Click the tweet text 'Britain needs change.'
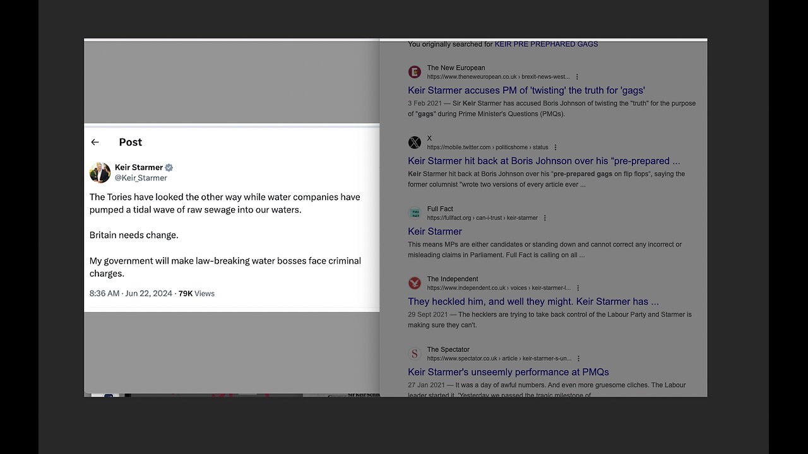Image resolution: width=808 pixels, height=454 pixels. (x=134, y=235)
